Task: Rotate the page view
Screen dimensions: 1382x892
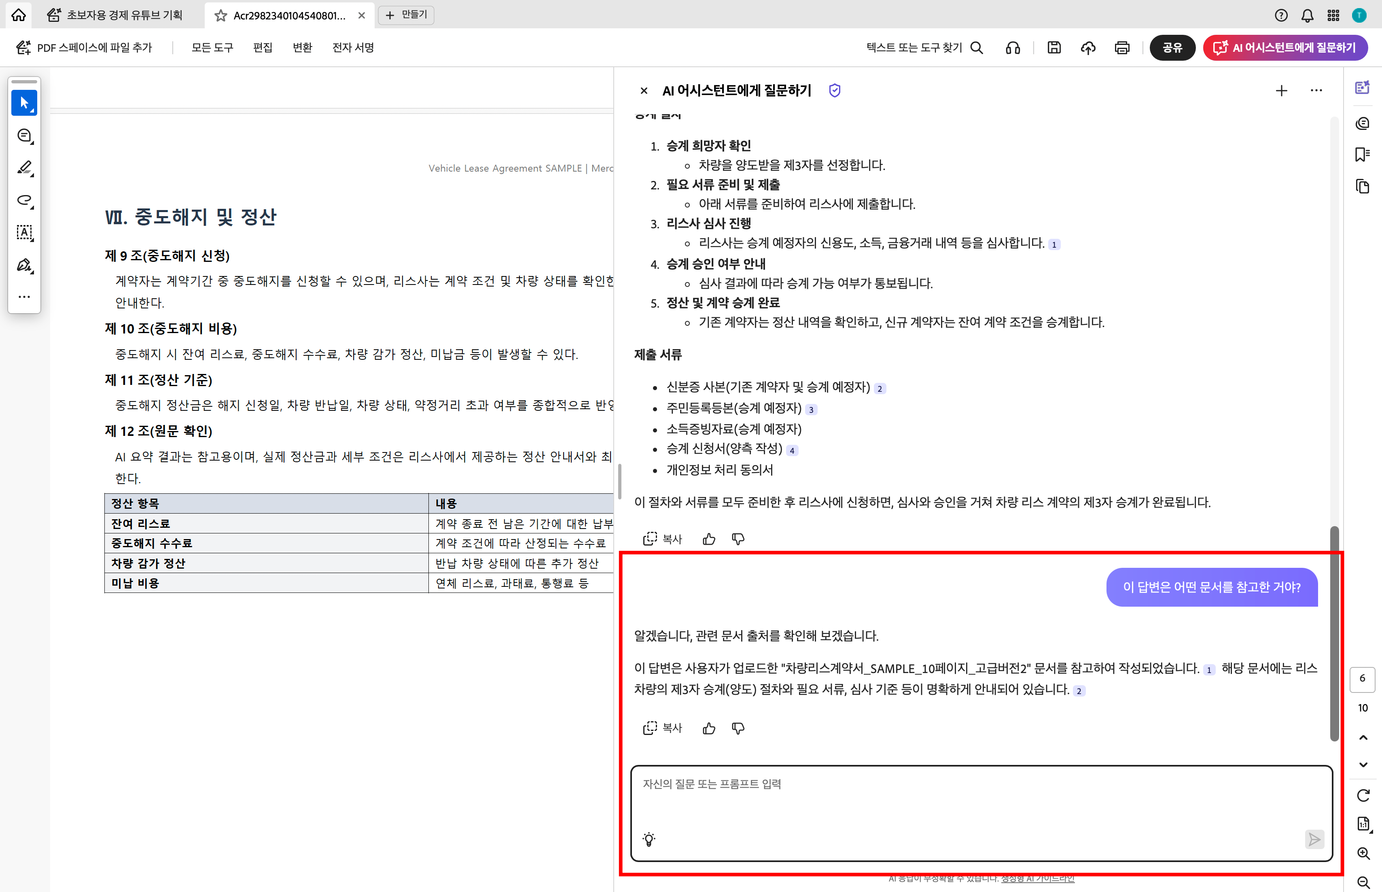Action: tap(1363, 795)
